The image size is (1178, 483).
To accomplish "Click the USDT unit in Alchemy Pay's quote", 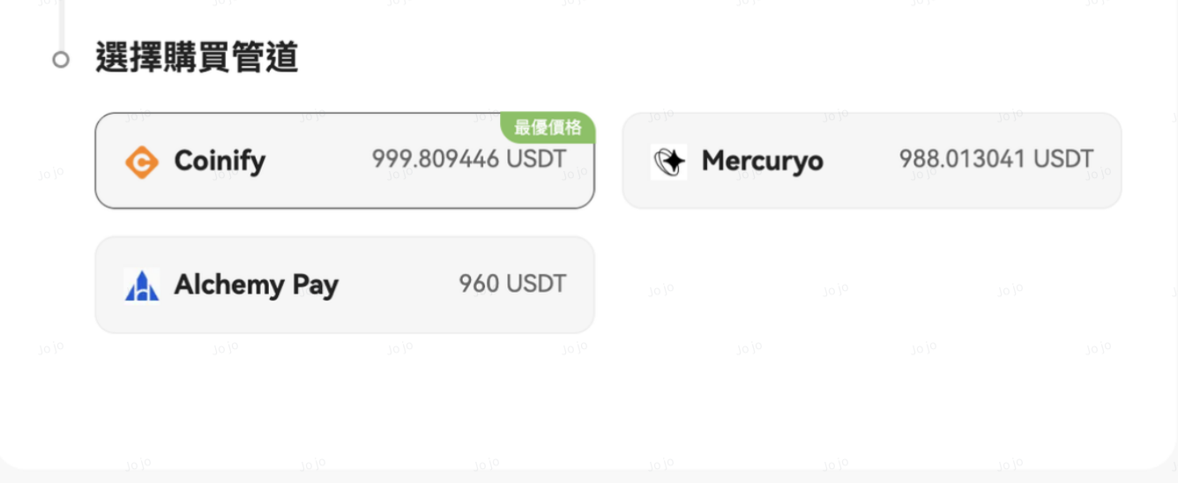I will point(536,284).
